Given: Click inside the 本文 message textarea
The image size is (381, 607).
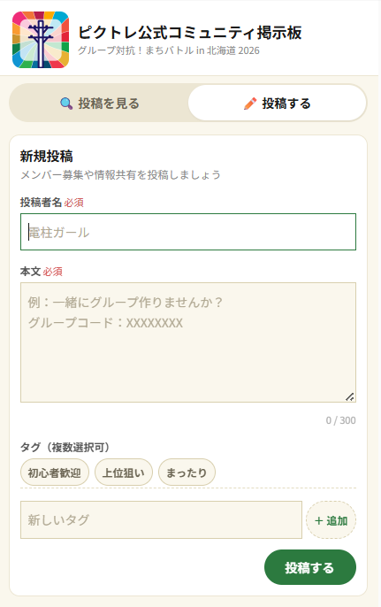Looking at the screenshot, I should tap(188, 342).
